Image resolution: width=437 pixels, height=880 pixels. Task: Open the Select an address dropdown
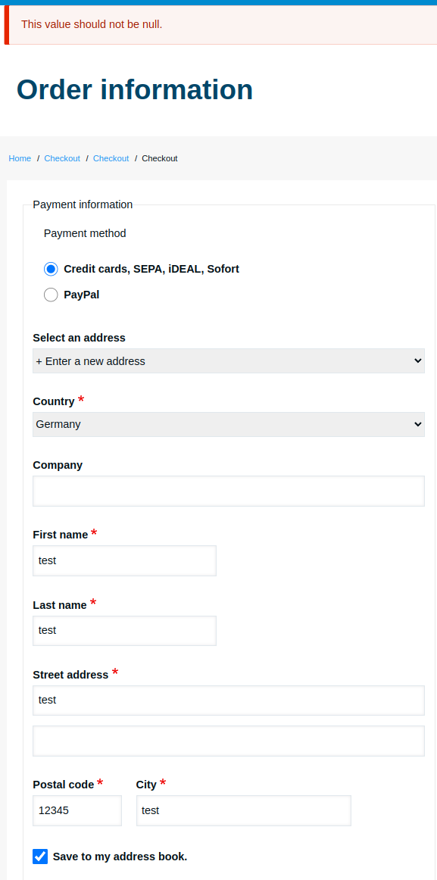228,361
